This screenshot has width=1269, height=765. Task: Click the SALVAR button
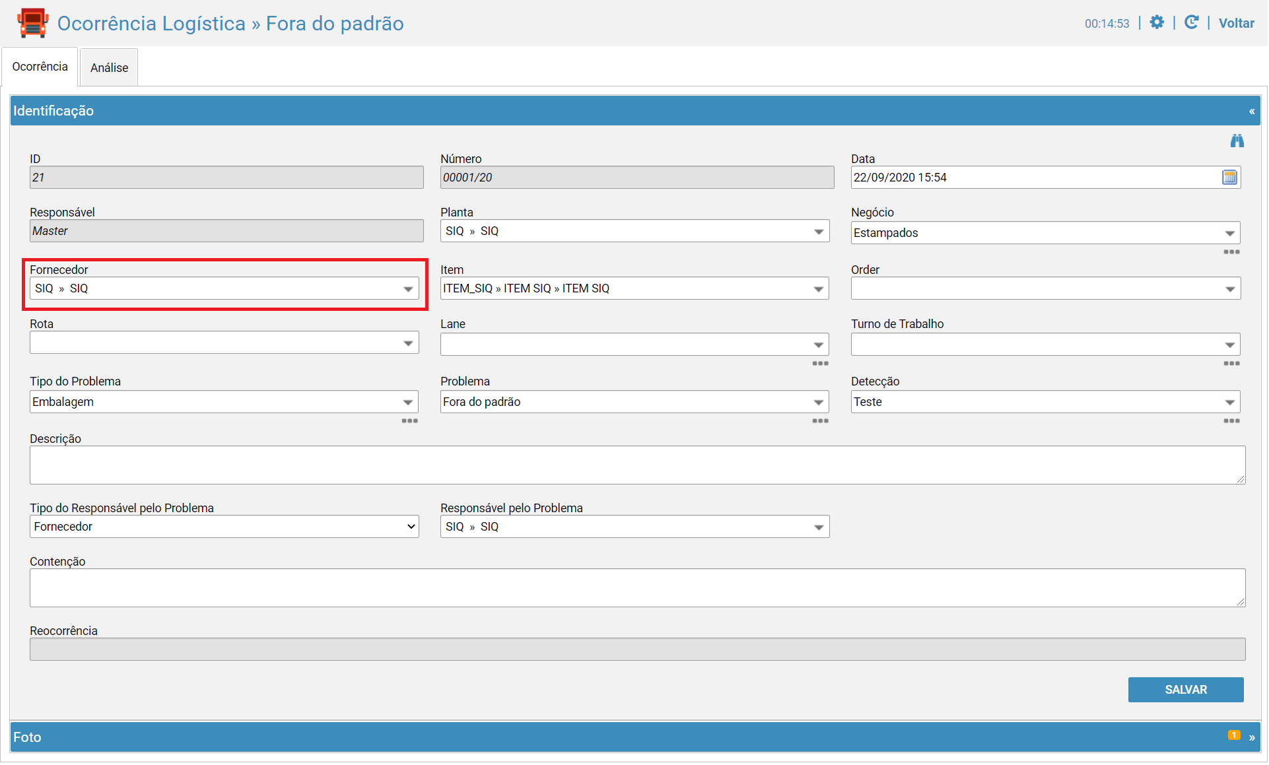pyautogui.click(x=1186, y=690)
